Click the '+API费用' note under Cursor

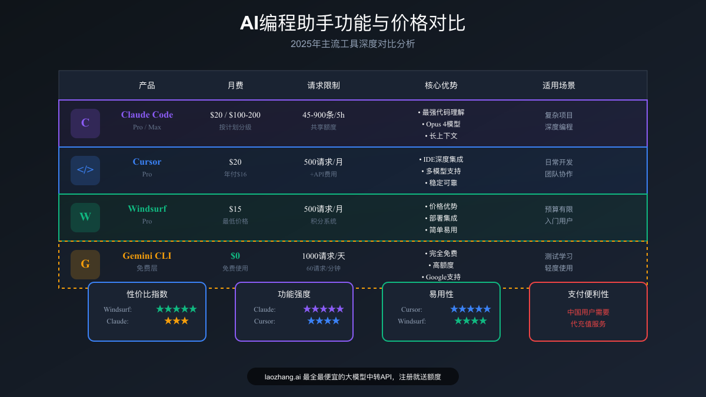tap(324, 174)
